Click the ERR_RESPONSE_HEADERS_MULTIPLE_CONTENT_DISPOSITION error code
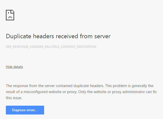The height and width of the screenshot is (119, 163). click(51, 47)
